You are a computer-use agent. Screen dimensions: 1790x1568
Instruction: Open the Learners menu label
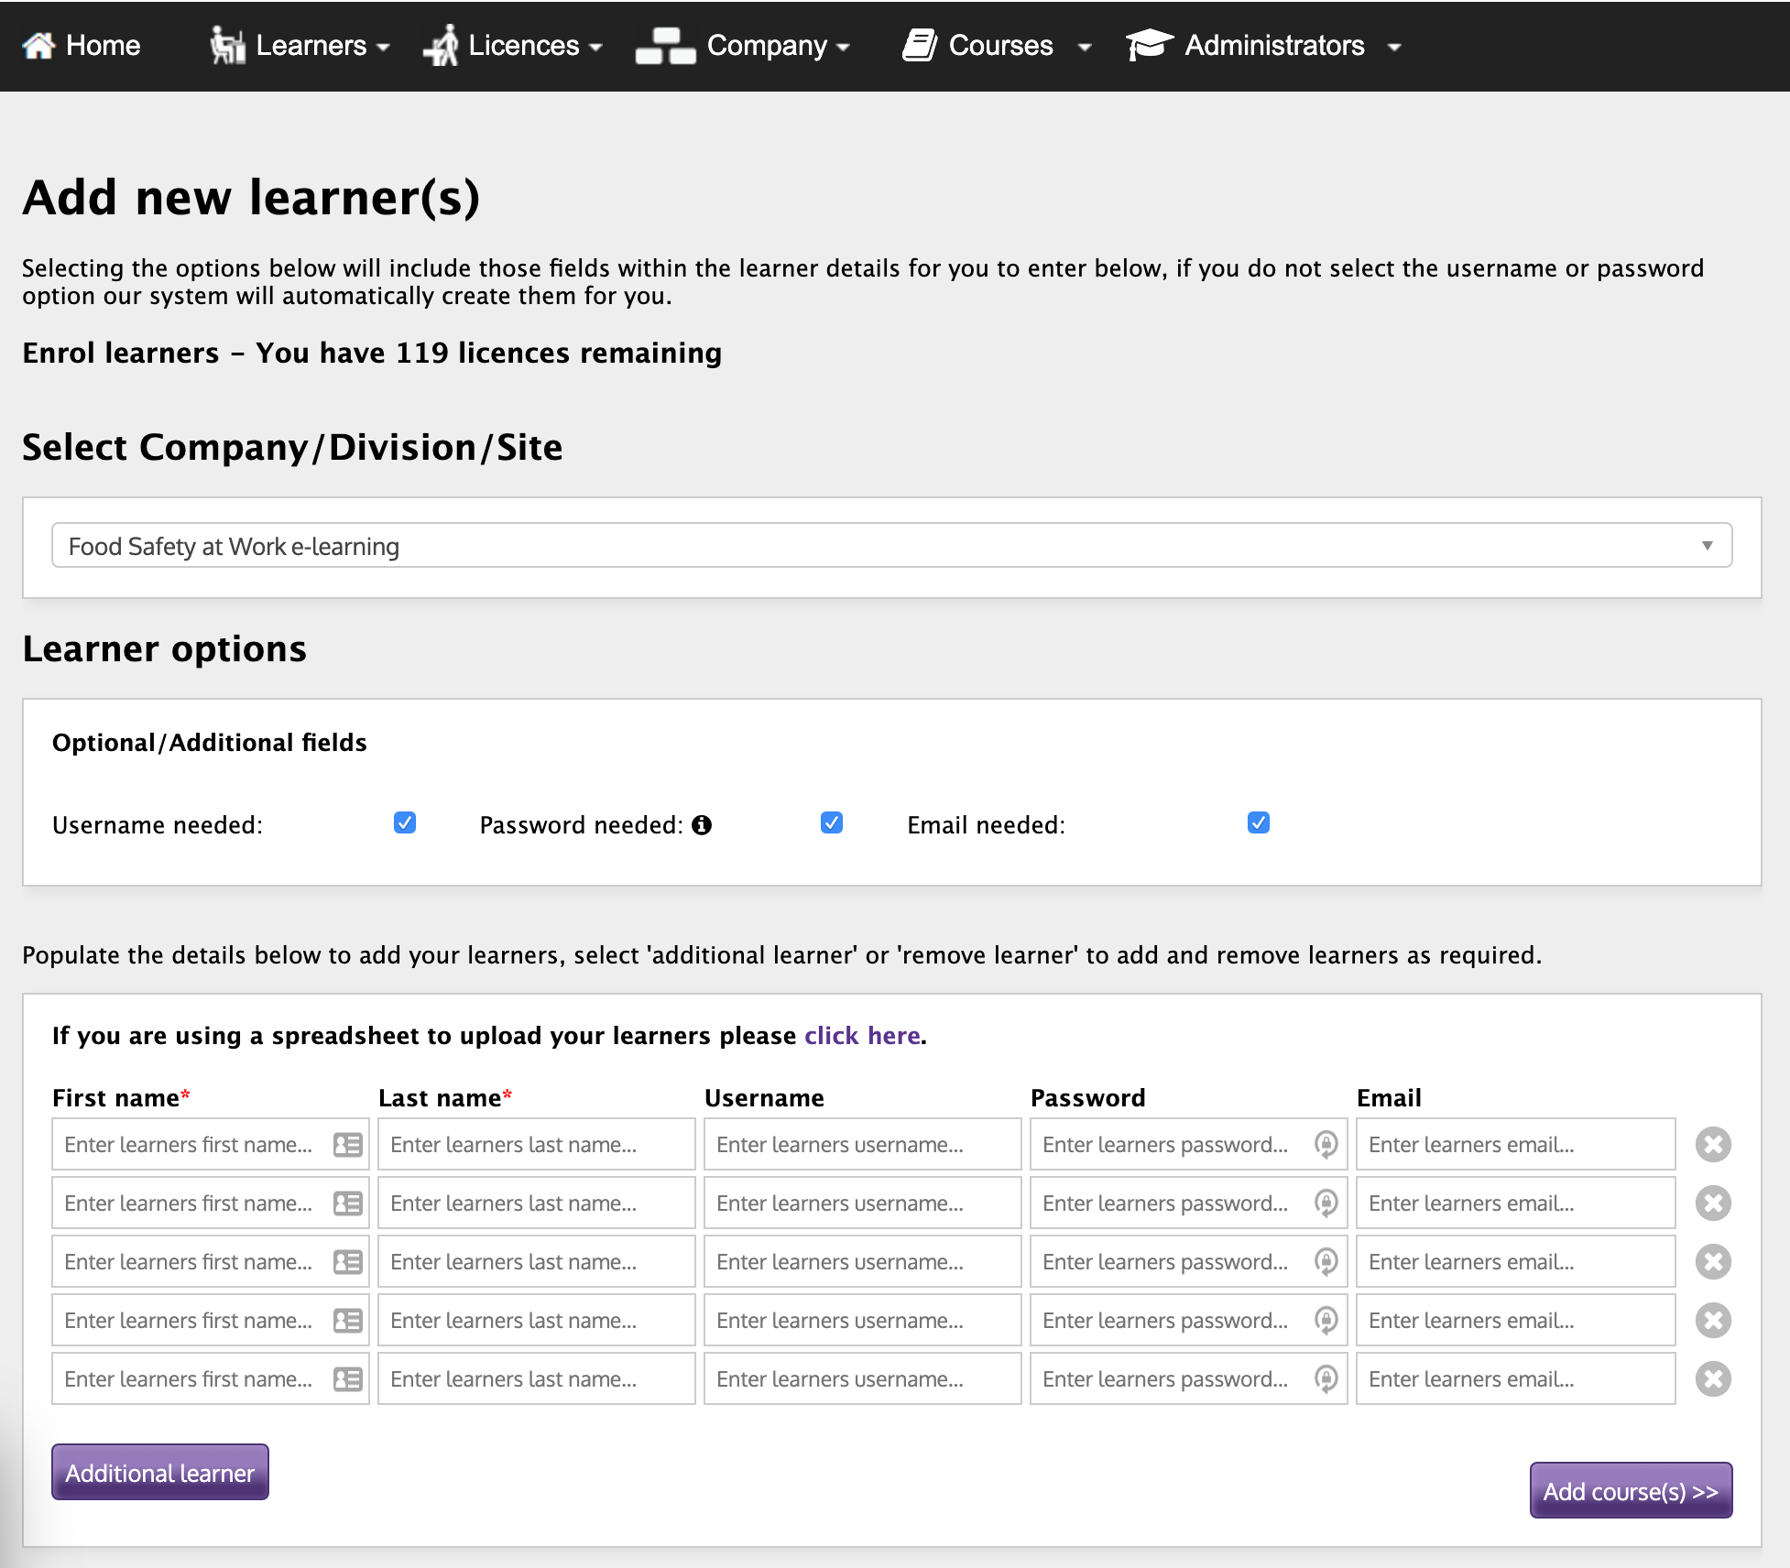click(311, 45)
